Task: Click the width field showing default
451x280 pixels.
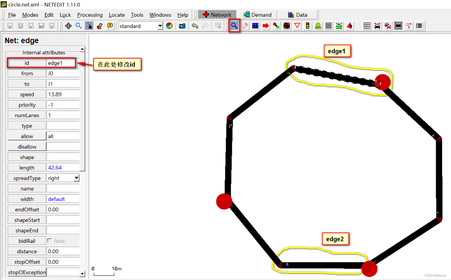Action: (63, 199)
